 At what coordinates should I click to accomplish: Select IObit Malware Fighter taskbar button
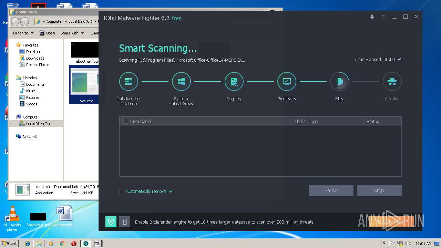[85, 244]
